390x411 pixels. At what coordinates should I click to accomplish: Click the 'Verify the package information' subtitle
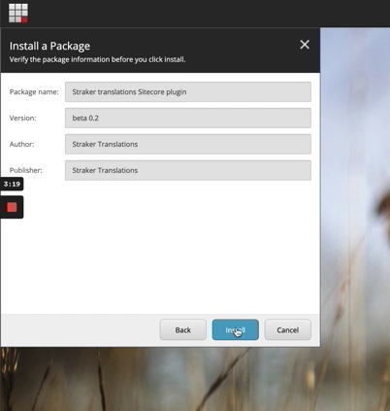(97, 59)
